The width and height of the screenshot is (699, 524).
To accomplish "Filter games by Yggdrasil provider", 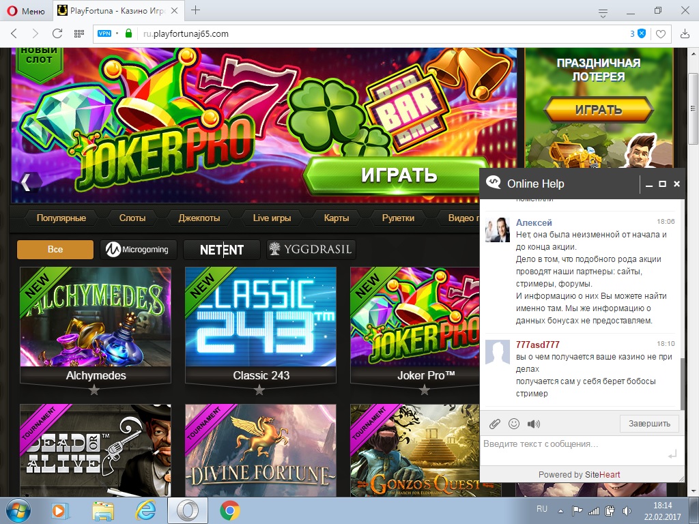I will [x=311, y=250].
